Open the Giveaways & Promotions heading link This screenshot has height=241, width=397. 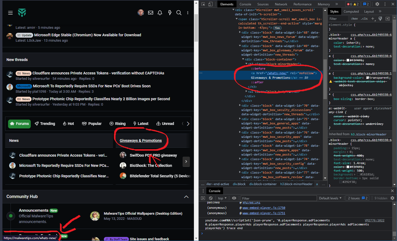pyautogui.click(x=141, y=141)
